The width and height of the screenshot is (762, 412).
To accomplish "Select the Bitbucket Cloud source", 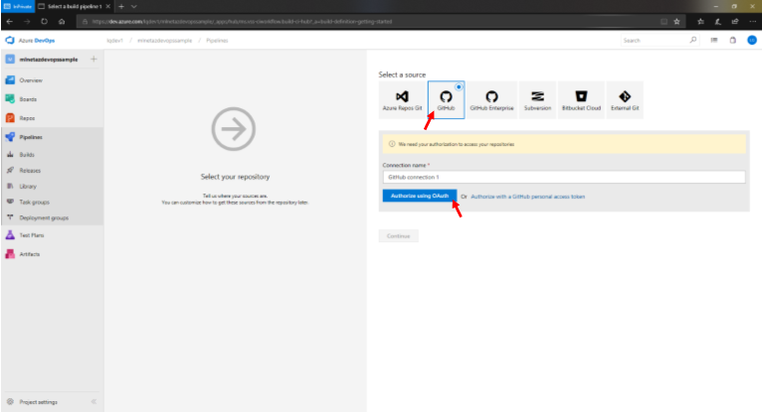I will pyautogui.click(x=581, y=100).
